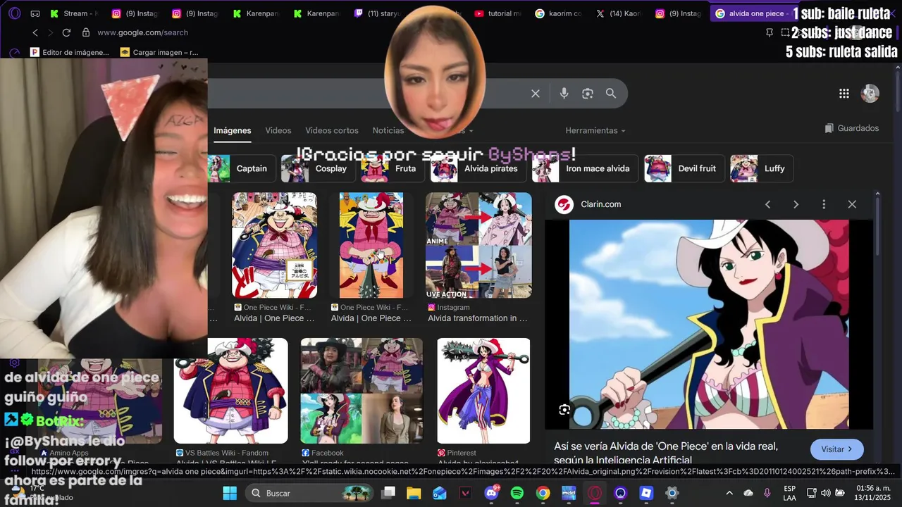The width and height of the screenshot is (902, 507).
Task: Open Spotify from the taskbar
Action: tap(517, 493)
